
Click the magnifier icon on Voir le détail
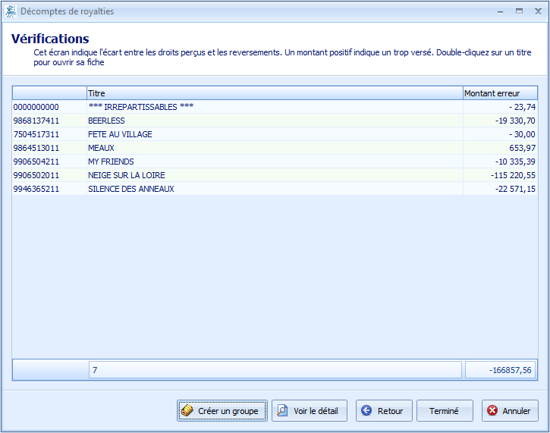282,411
